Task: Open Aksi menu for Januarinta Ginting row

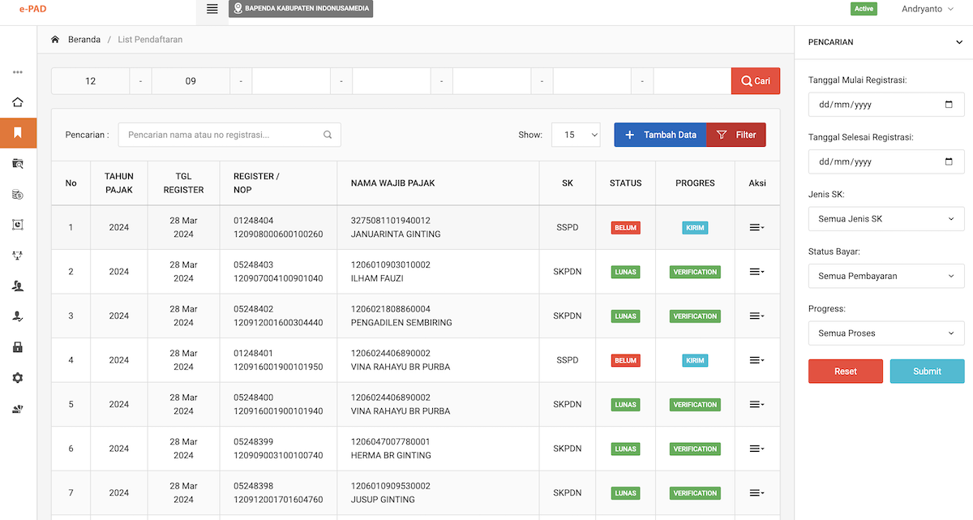Action: 757,228
